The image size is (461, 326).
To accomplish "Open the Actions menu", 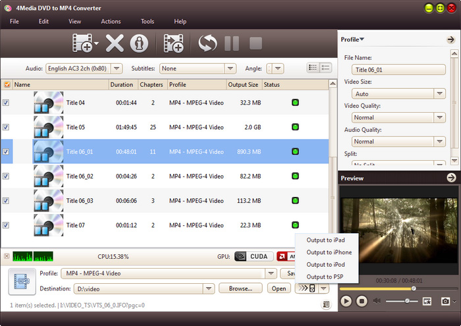I will point(111,22).
